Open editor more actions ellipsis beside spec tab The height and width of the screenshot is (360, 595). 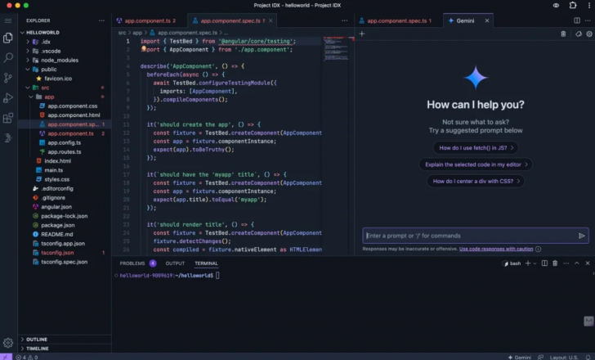point(345,20)
